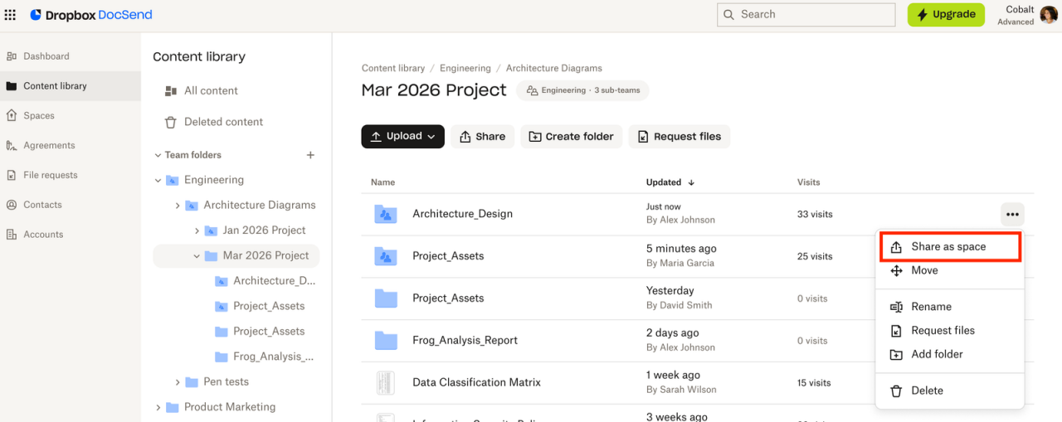Click the Dashboard sidebar icon
1062x422 pixels.
point(12,56)
